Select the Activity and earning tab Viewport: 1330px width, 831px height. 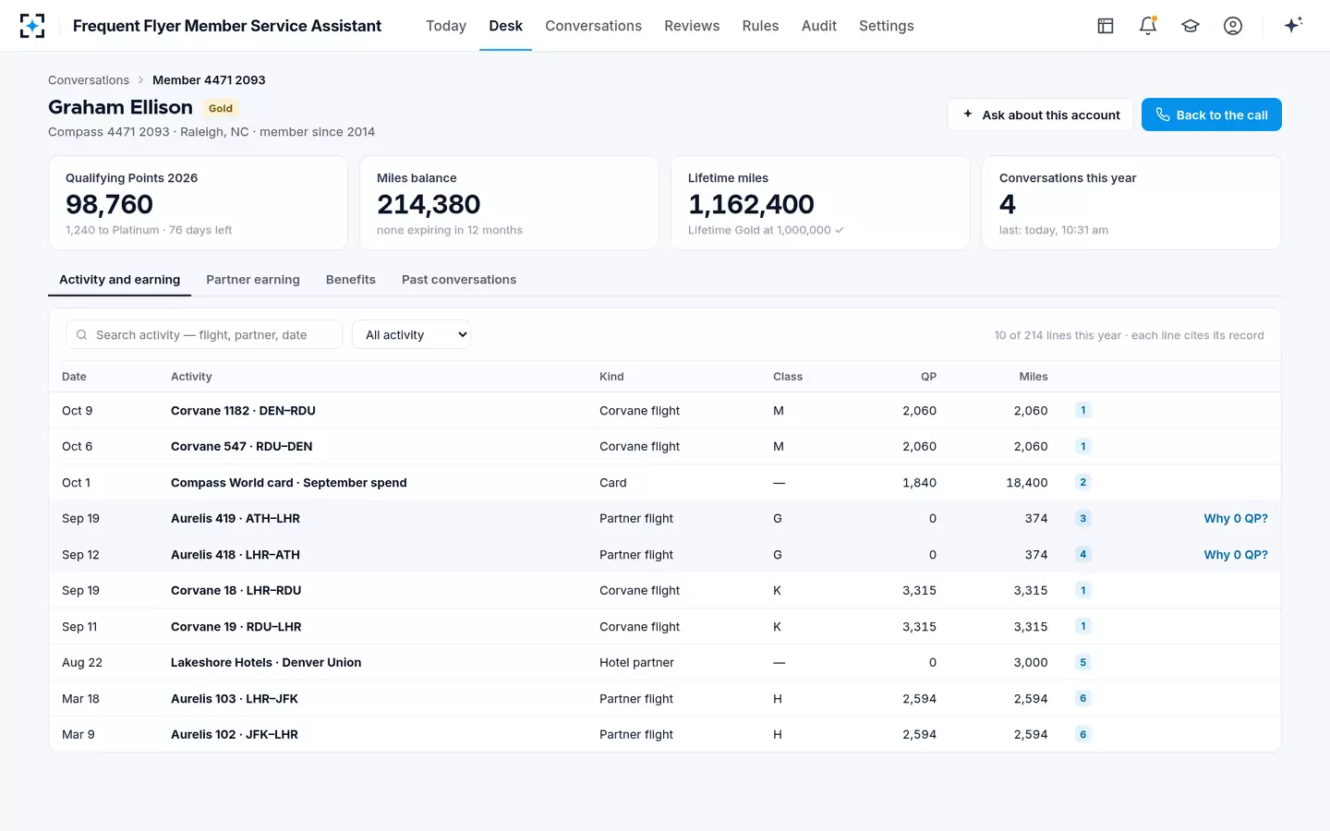(120, 280)
